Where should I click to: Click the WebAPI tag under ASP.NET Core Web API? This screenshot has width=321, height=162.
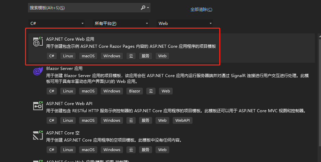[x=182, y=120]
